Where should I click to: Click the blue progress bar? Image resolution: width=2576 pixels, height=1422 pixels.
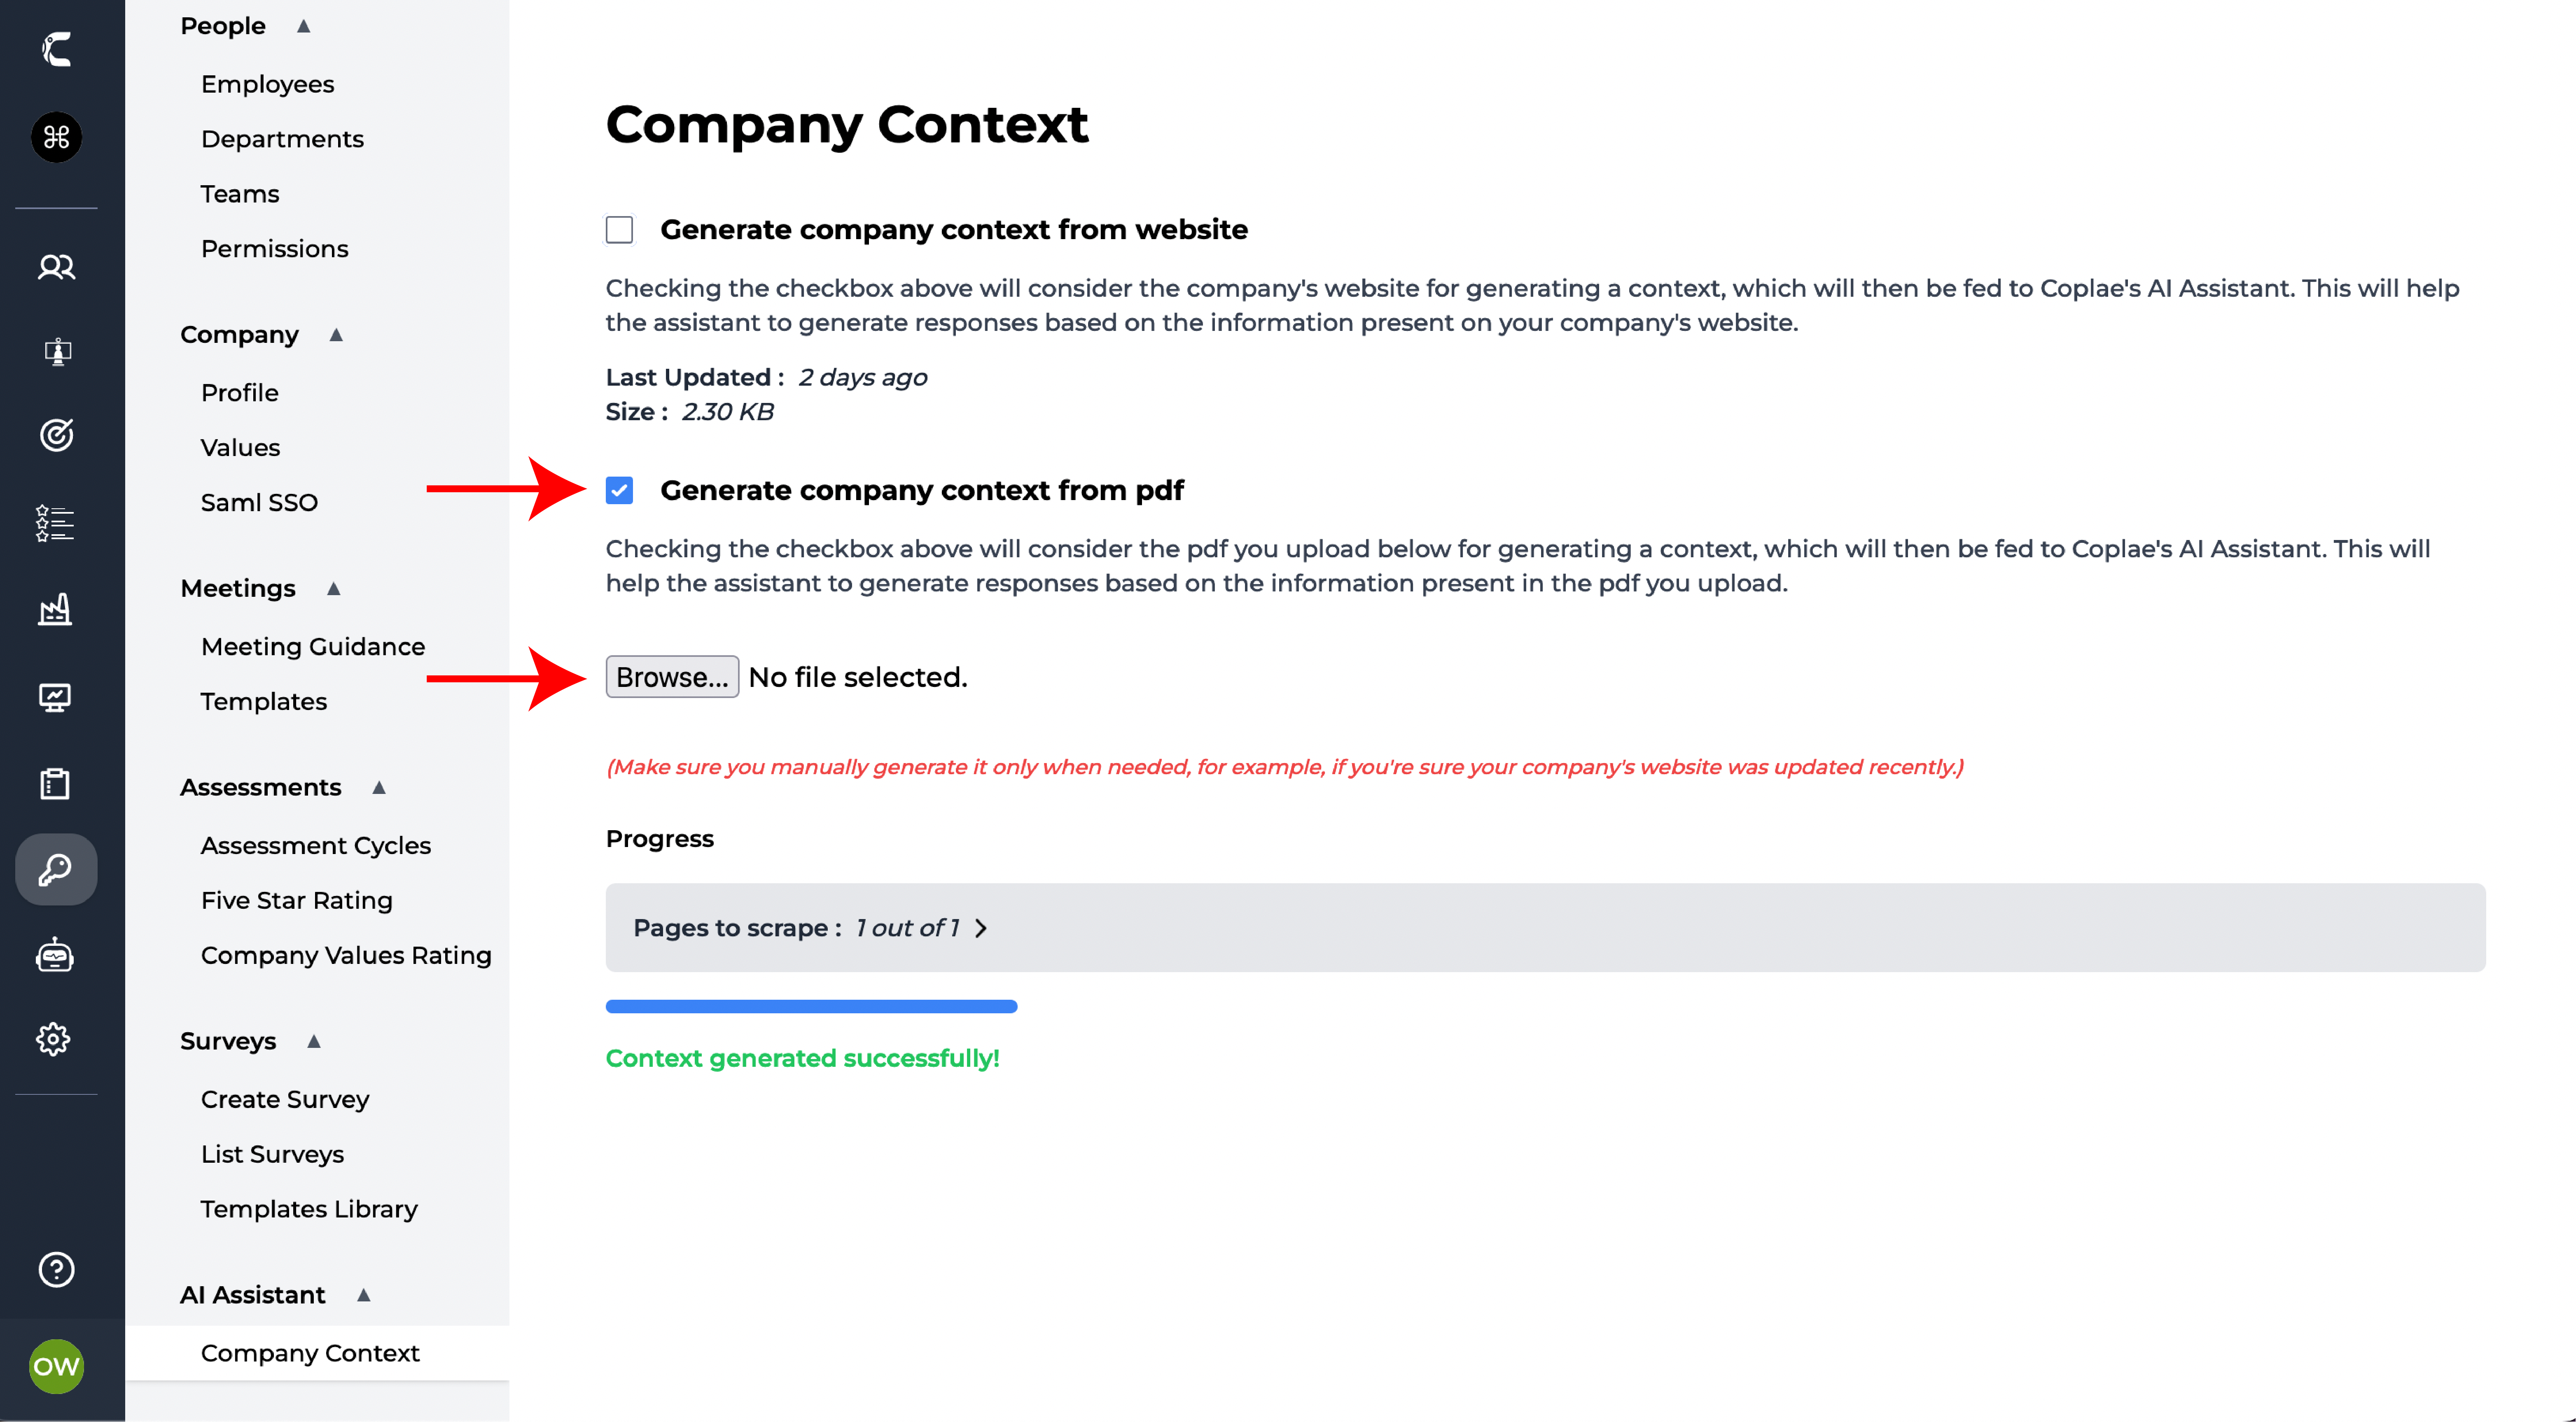tap(811, 1006)
